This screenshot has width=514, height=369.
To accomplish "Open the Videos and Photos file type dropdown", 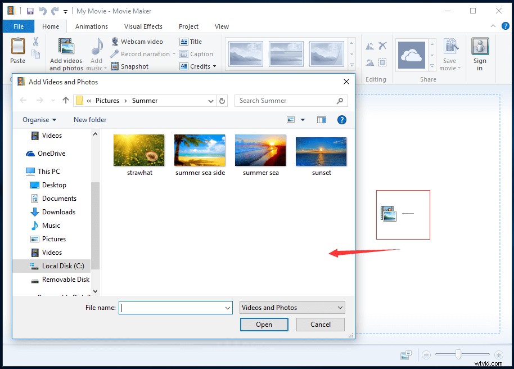I will 292,307.
